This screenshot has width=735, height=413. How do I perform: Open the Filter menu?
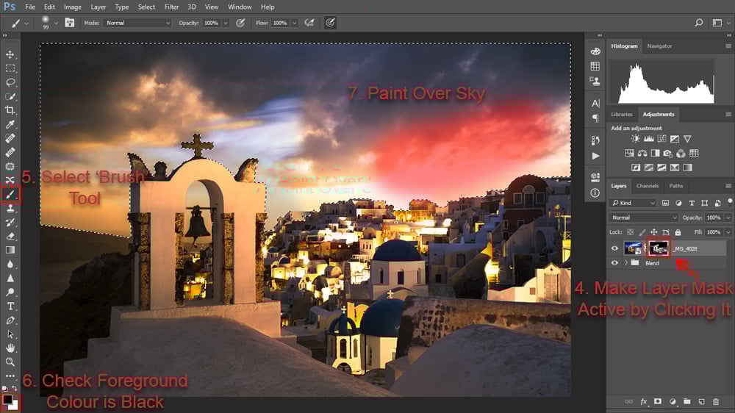click(171, 7)
